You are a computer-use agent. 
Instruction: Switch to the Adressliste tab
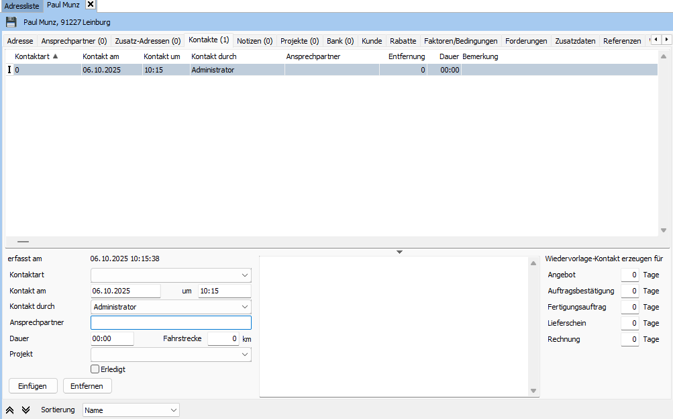22,5
